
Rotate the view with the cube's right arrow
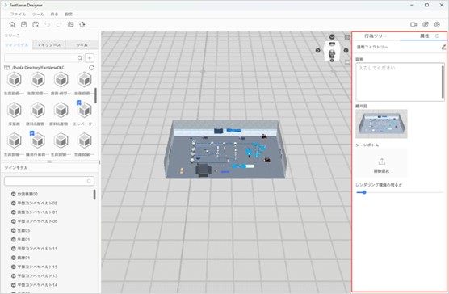[346, 50]
